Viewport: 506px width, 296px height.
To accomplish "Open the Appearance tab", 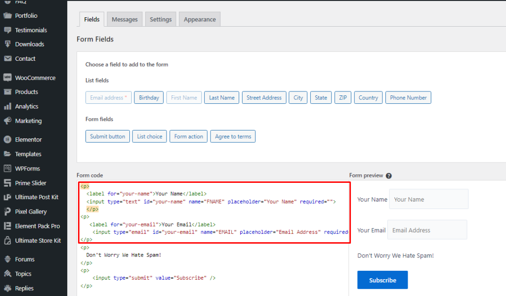I will point(200,19).
